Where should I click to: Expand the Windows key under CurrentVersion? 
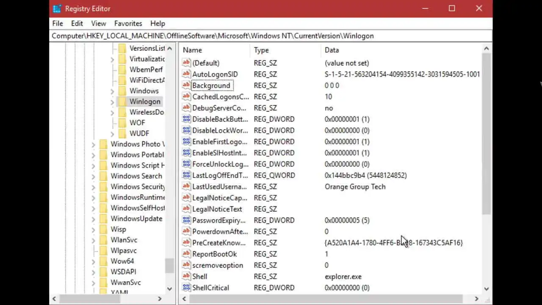(112, 91)
